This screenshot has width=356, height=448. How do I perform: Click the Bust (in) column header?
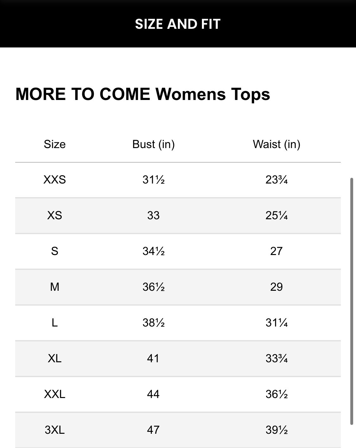coord(153,144)
